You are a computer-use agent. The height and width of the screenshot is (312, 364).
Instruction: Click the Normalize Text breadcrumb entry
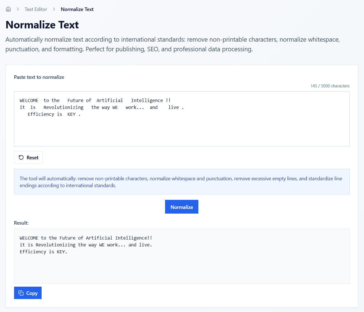77,9
